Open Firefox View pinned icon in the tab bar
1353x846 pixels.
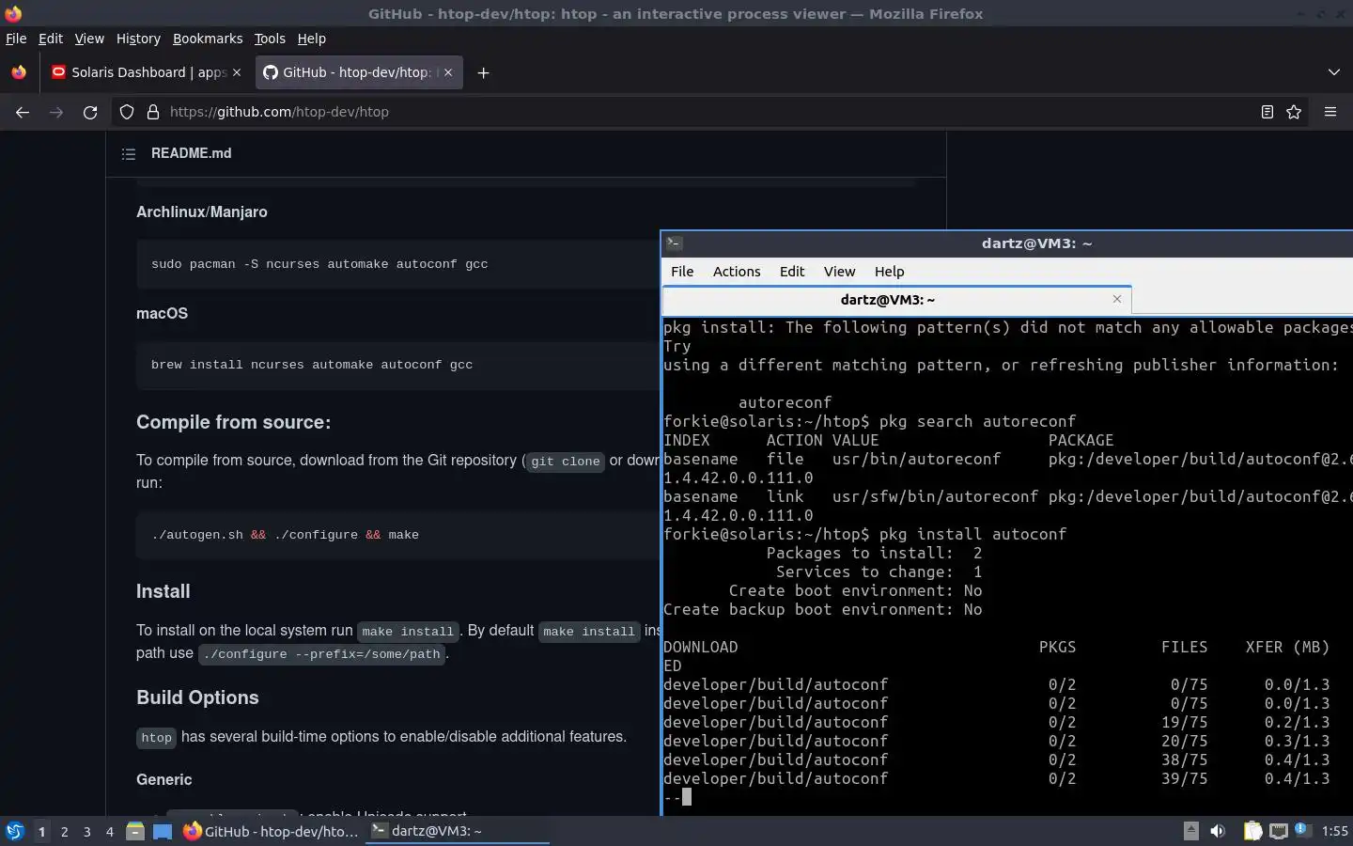19,72
